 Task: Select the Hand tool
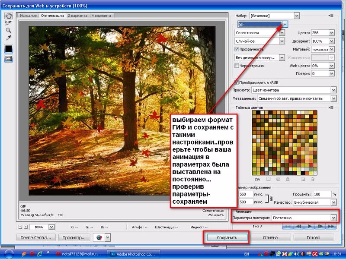[x=9, y=16]
